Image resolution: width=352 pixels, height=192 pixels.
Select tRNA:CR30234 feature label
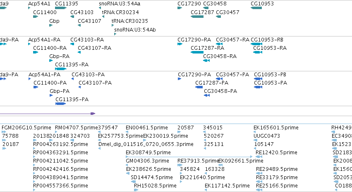(x=120, y=12)
